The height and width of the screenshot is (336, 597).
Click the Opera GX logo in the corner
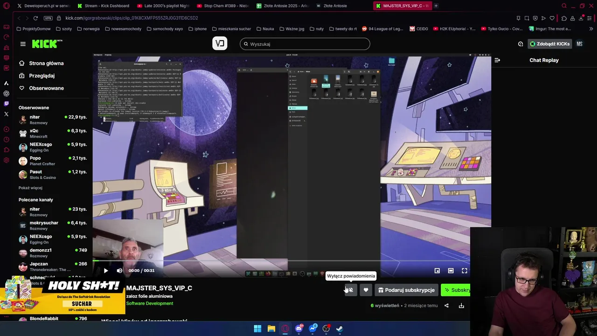tap(6, 6)
